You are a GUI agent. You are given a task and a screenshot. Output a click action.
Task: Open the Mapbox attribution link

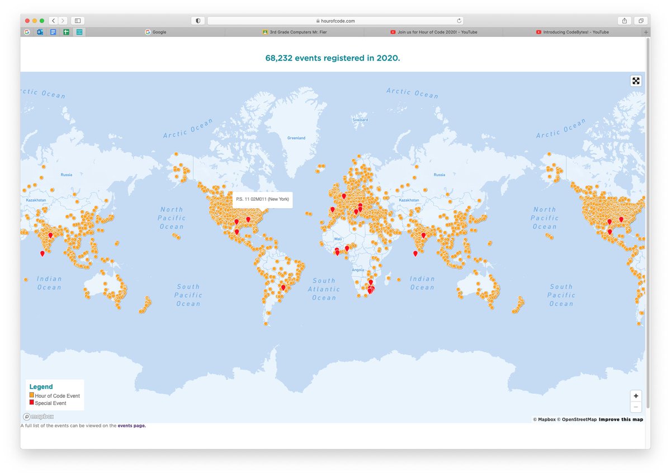click(544, 420)
